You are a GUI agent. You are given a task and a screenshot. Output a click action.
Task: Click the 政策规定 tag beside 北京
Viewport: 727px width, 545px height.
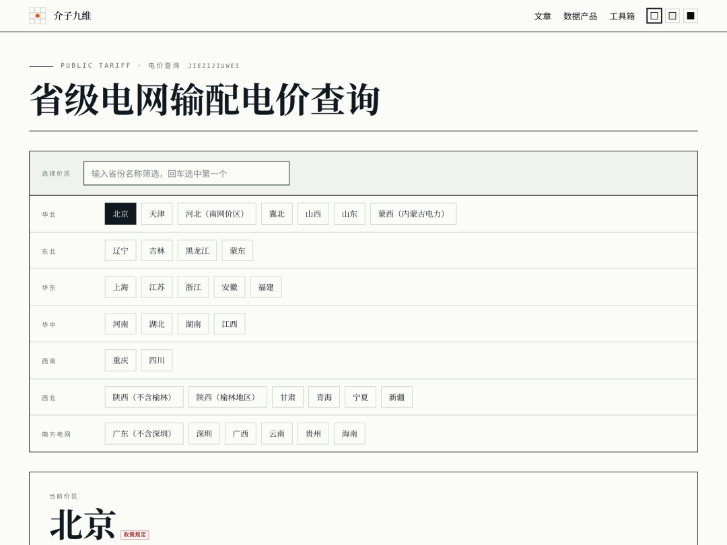coord(135,535)
